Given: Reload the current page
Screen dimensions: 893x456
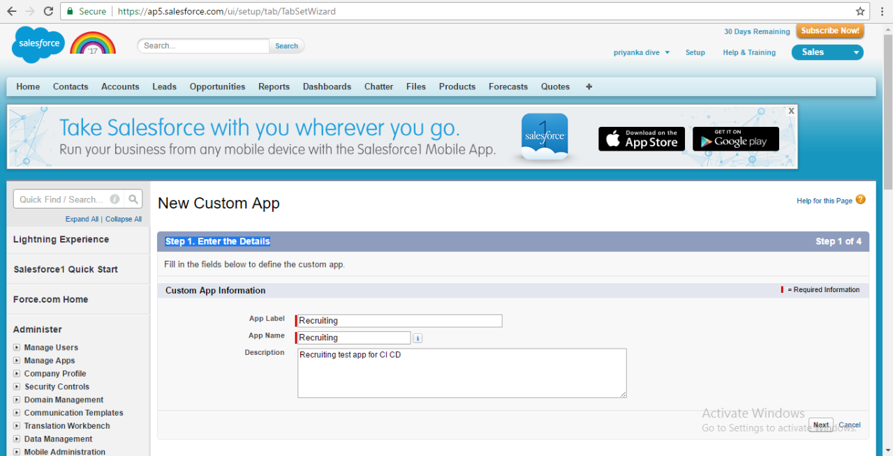Looking at the screenshot, I should (x=48, y=11).
